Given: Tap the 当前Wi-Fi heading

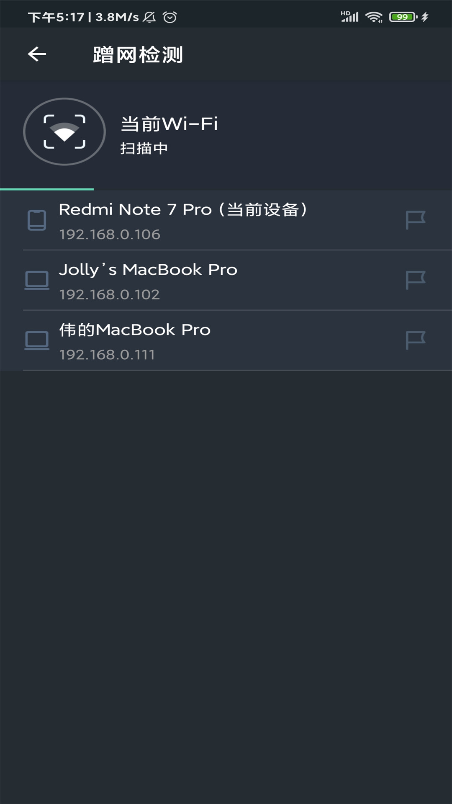Looking at the screenshot, I should (169, 124).
